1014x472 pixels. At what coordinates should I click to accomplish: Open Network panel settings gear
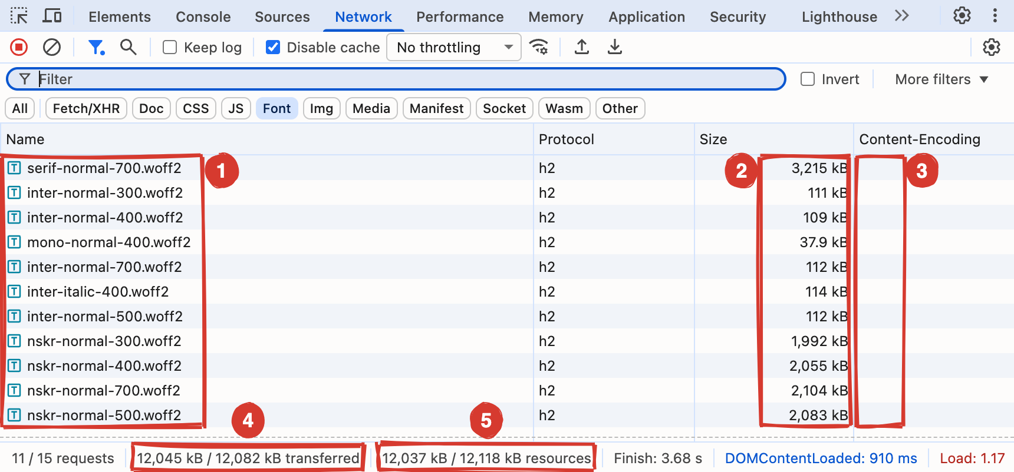coord(992,47)
